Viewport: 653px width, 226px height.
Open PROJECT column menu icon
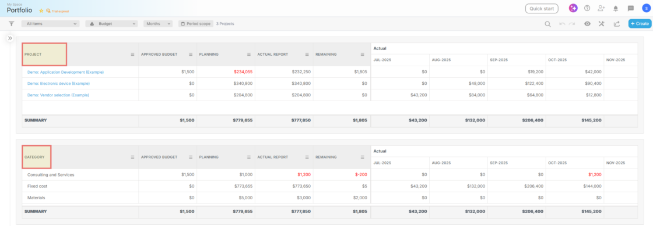point(132,55)
